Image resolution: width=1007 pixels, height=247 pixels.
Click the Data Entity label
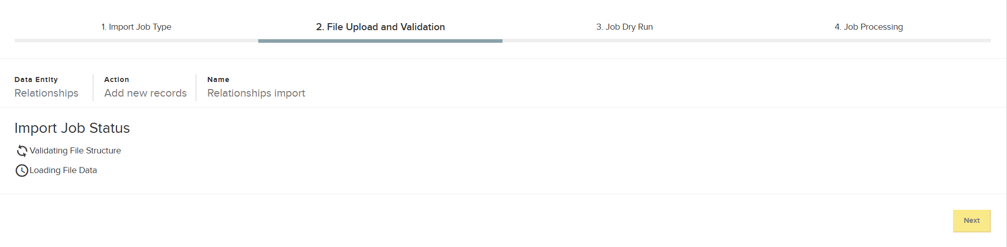click(x=36, y=79)
